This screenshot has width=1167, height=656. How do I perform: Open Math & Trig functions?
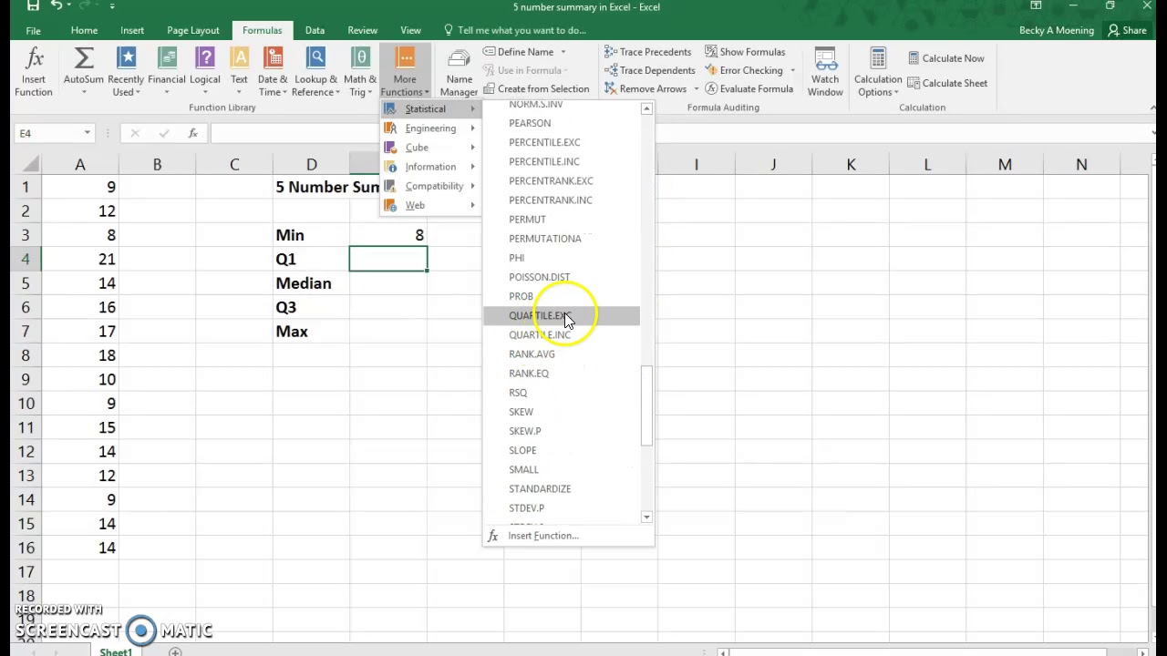(x=360, y=73)
